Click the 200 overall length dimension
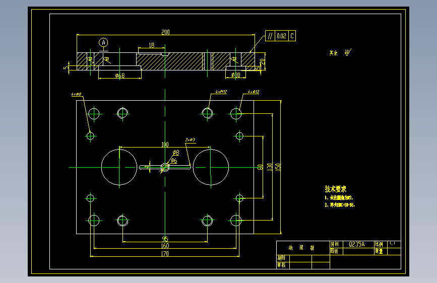Viewport: 437px width, 283px height. (165, 32)
